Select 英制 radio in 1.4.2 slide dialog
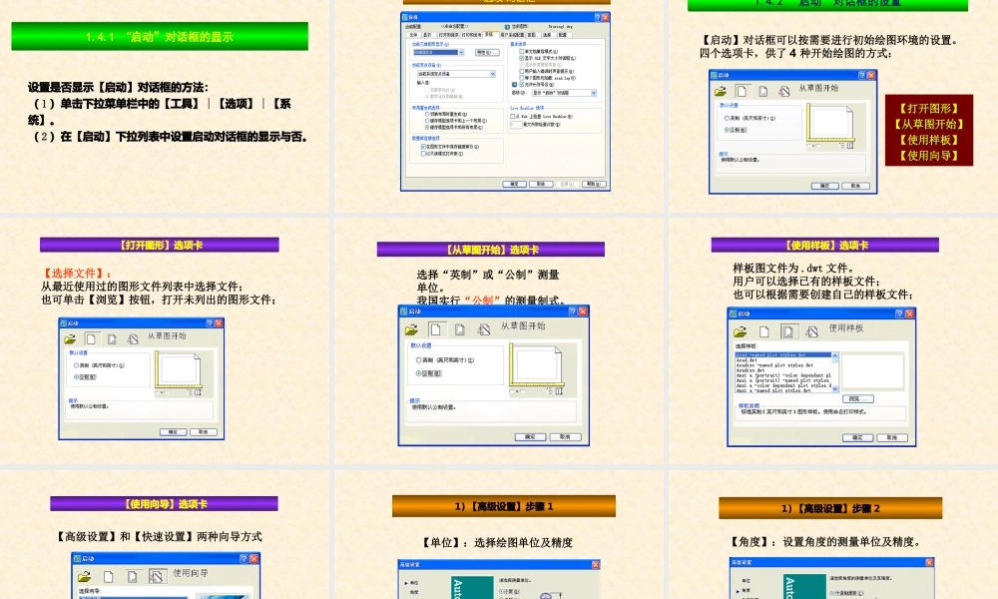 [x=727, y=119]
